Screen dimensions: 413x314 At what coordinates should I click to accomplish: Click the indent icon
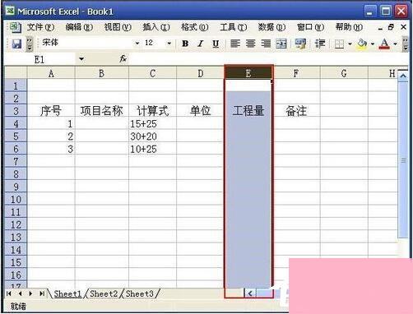click(320, 44)
